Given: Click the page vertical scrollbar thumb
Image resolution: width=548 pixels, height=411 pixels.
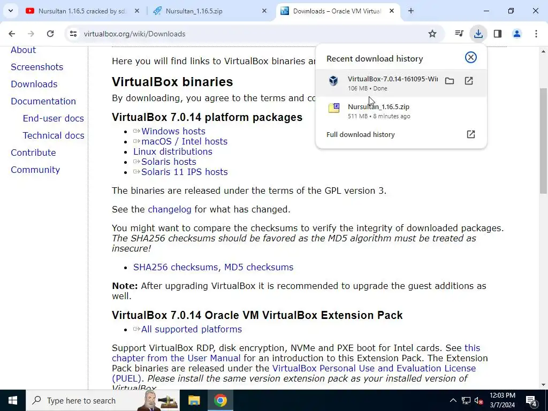Looking at the screenshot, I should (543, 141).
